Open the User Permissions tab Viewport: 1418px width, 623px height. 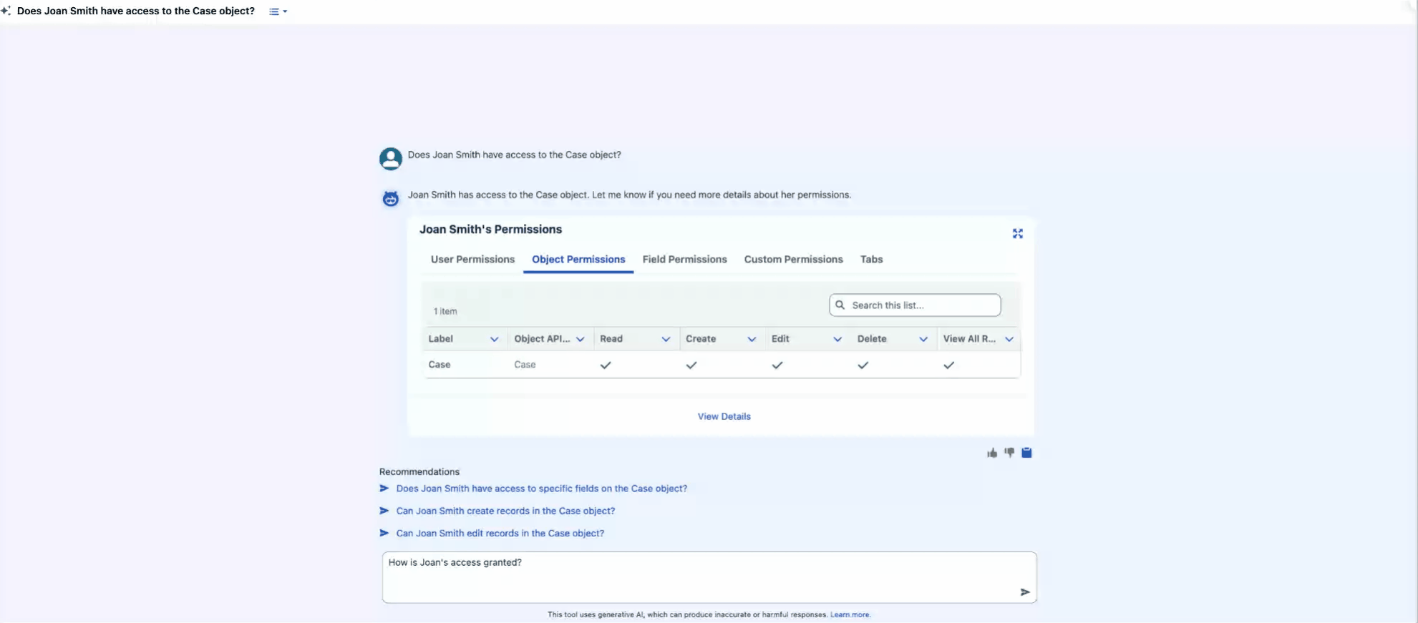(472, 260)
